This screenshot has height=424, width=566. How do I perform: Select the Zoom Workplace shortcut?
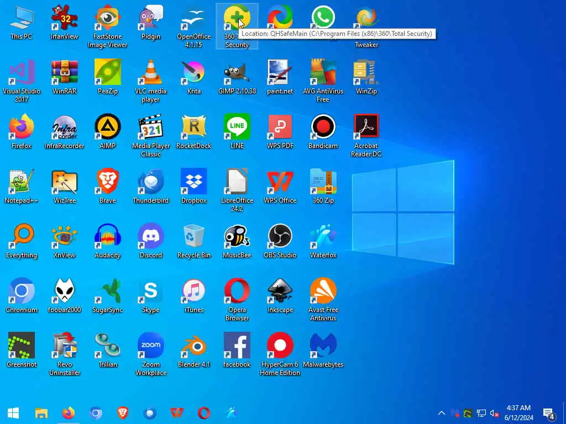pos(151,354)
